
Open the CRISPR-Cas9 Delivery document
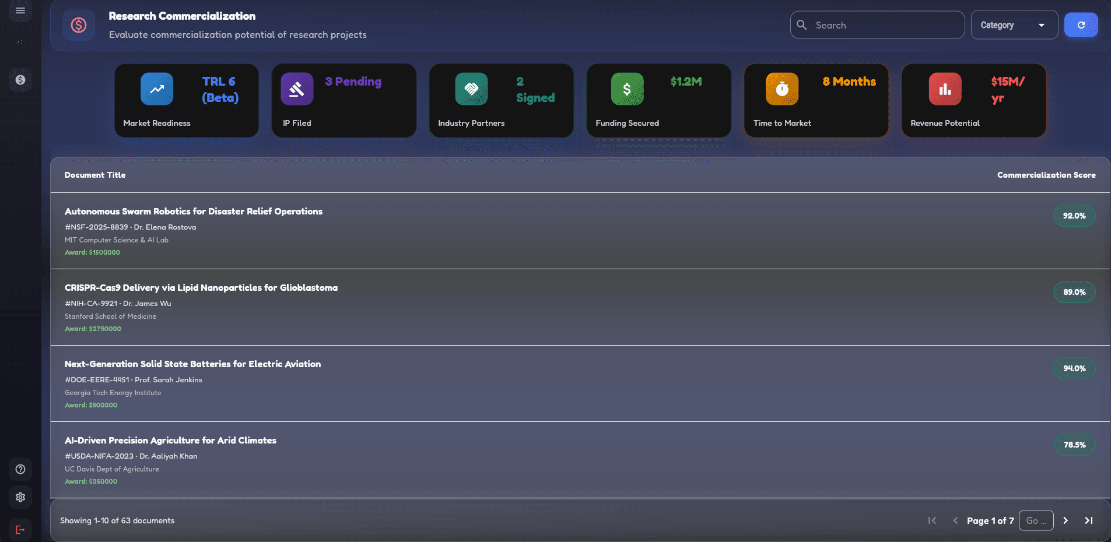(201, 288)
